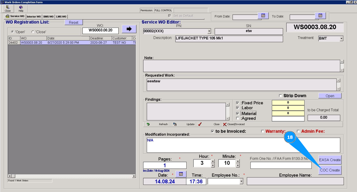
Task: Open the From Date calendar picker
Action: click(263, 16)
